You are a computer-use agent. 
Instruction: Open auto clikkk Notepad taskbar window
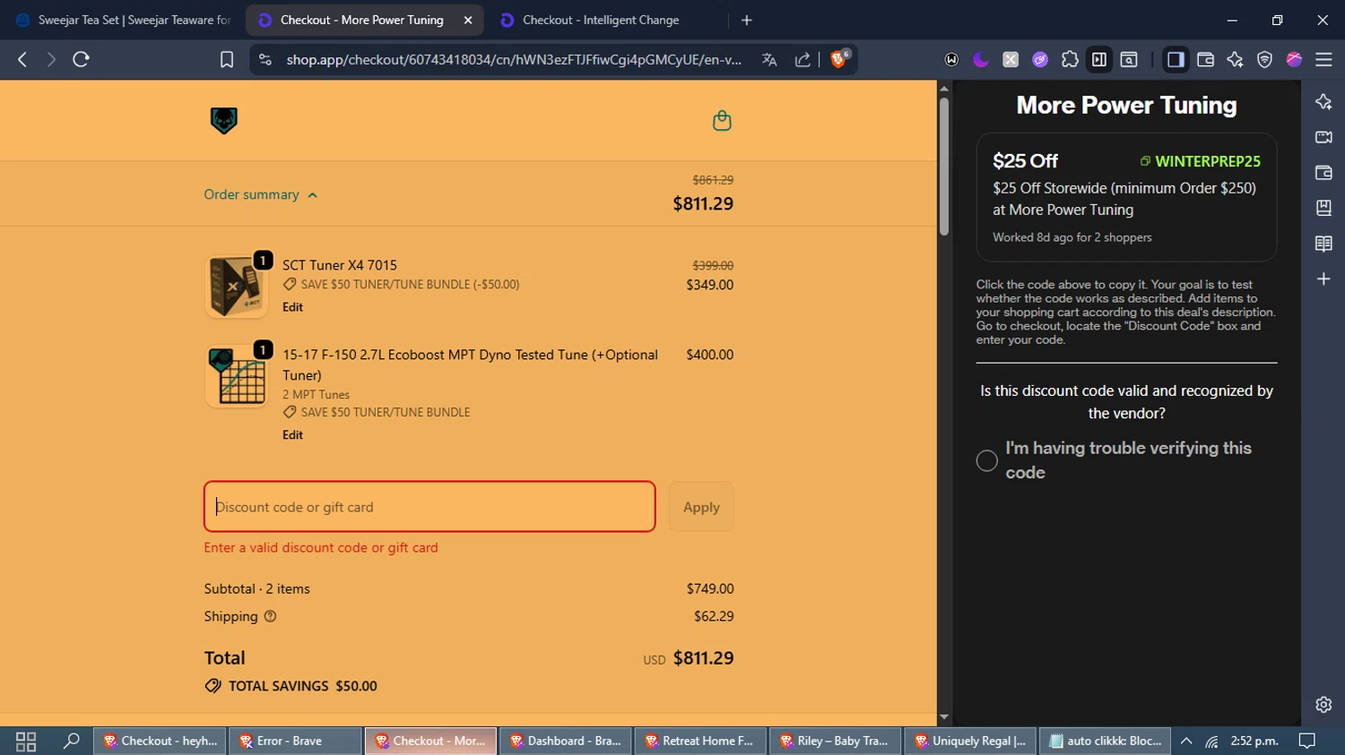point(1106,741)
